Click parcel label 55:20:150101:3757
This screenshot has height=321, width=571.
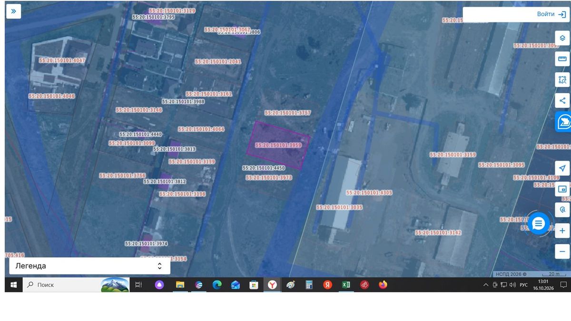tap(288, 113)
